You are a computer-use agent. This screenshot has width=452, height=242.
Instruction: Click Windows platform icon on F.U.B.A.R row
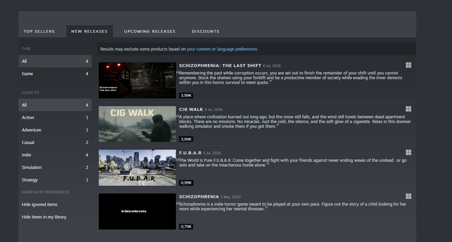[x=408, y=152]
